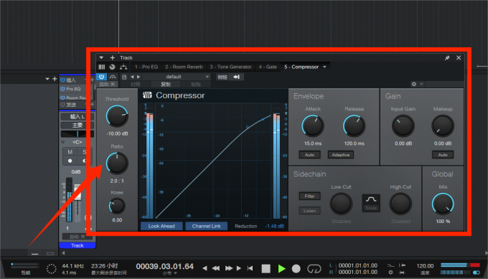488x279 pixels.
Task: Toggle the Loop button in transport
Action: tap(314, 268)
